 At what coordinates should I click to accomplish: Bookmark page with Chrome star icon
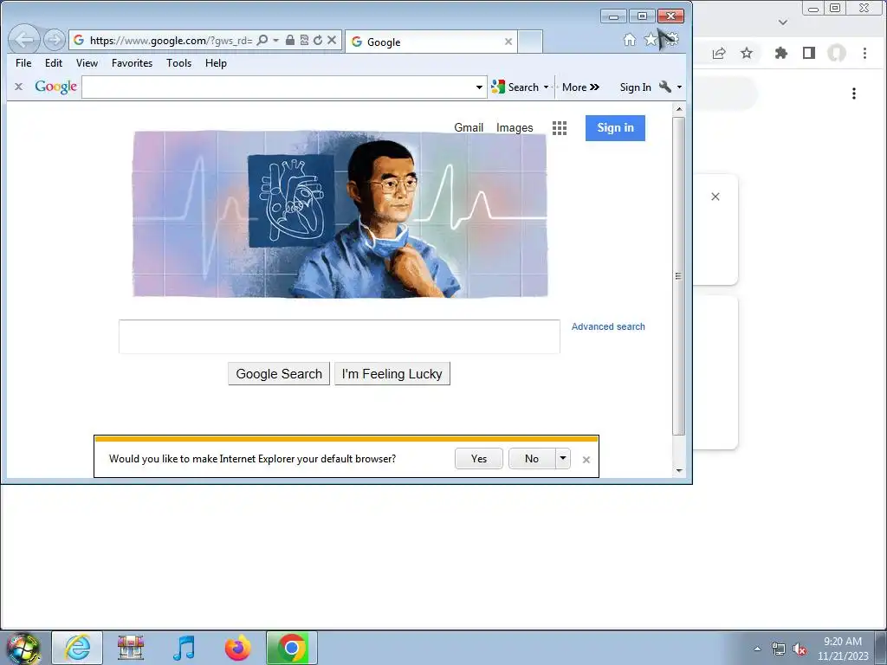click(x=747, y=53)
